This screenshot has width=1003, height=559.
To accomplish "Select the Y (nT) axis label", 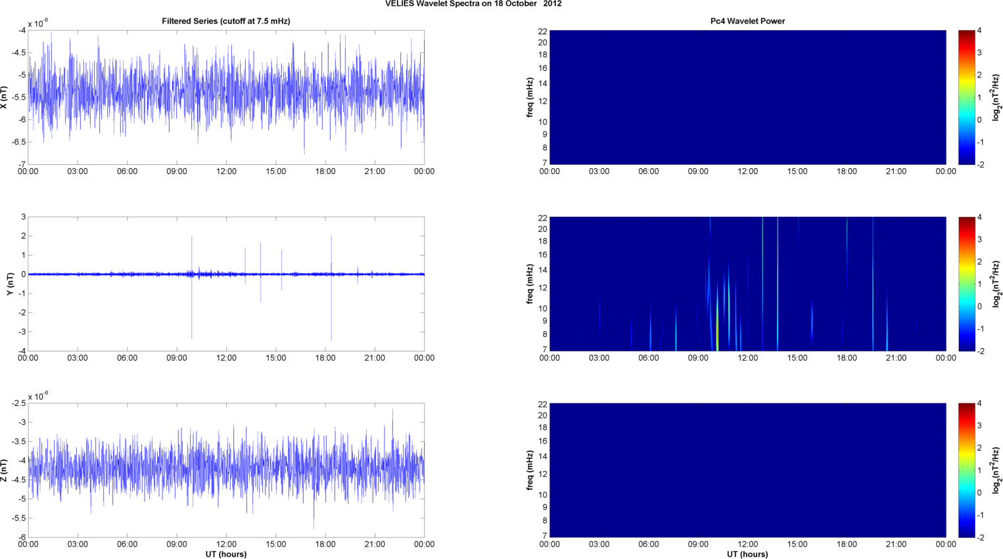I will click(10, 284).
